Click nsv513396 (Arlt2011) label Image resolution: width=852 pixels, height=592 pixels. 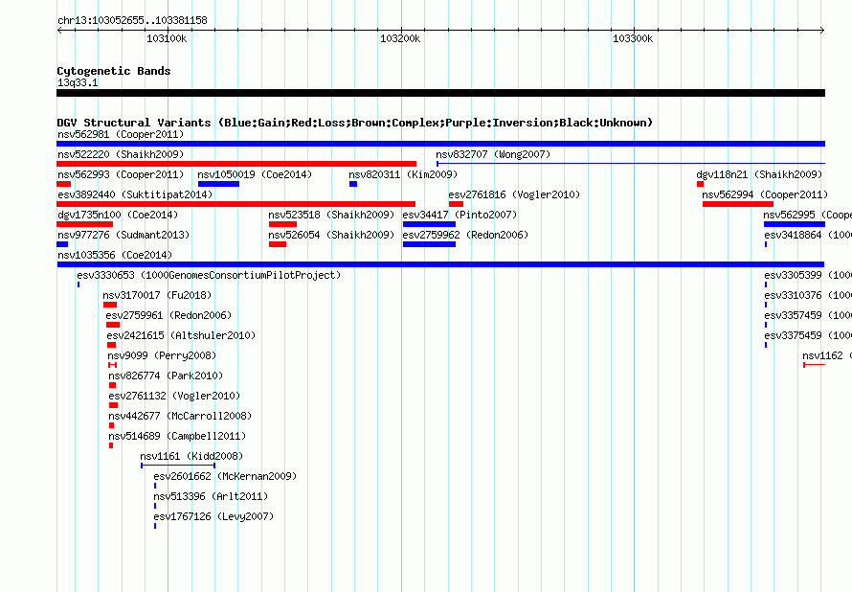211,496
